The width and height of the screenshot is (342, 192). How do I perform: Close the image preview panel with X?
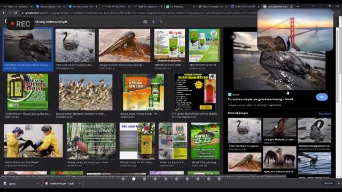pyautogui.click(x=233, y=37)
